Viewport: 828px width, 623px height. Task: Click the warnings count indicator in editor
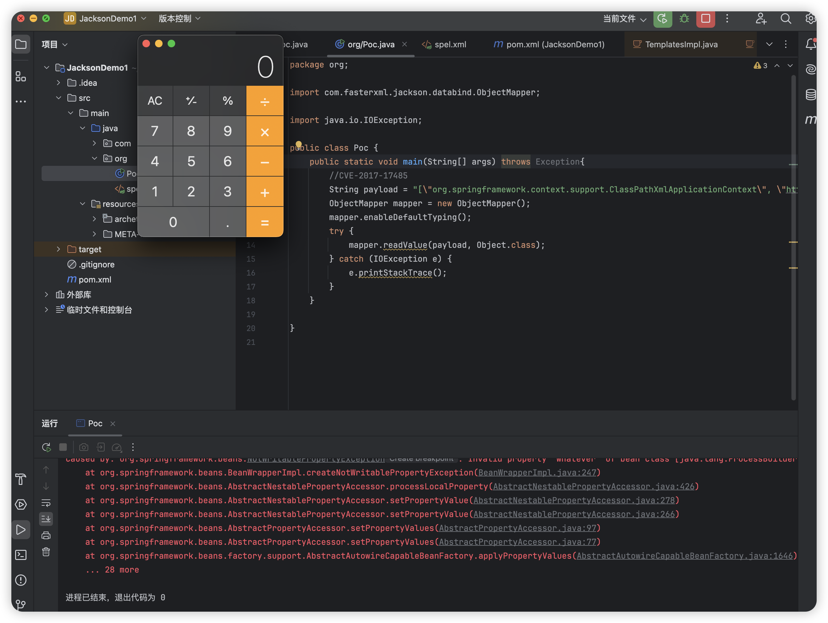[x=760, y=66]
